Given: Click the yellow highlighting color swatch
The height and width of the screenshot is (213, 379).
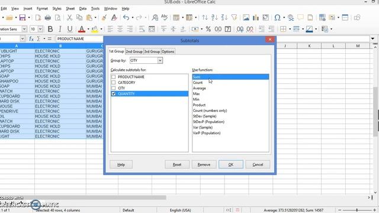Looking at the screenshot, I should 95,29.
